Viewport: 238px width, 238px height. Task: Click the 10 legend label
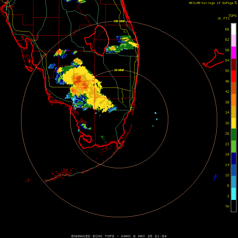pos(227,175)
